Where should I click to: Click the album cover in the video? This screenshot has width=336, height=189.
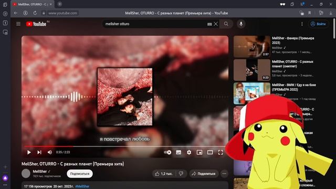(x=125, y=97)
